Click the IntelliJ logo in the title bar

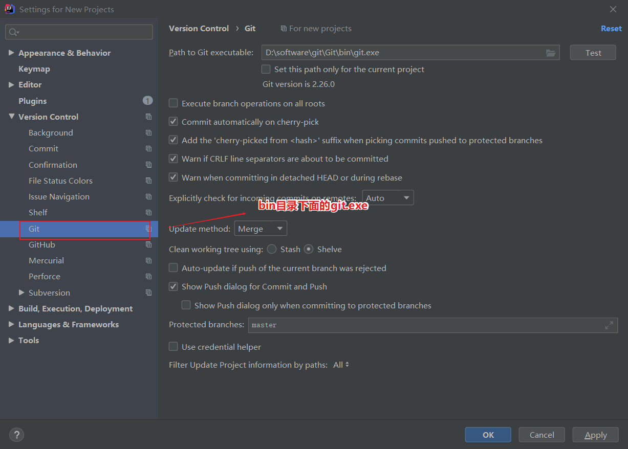coord(10,9)
